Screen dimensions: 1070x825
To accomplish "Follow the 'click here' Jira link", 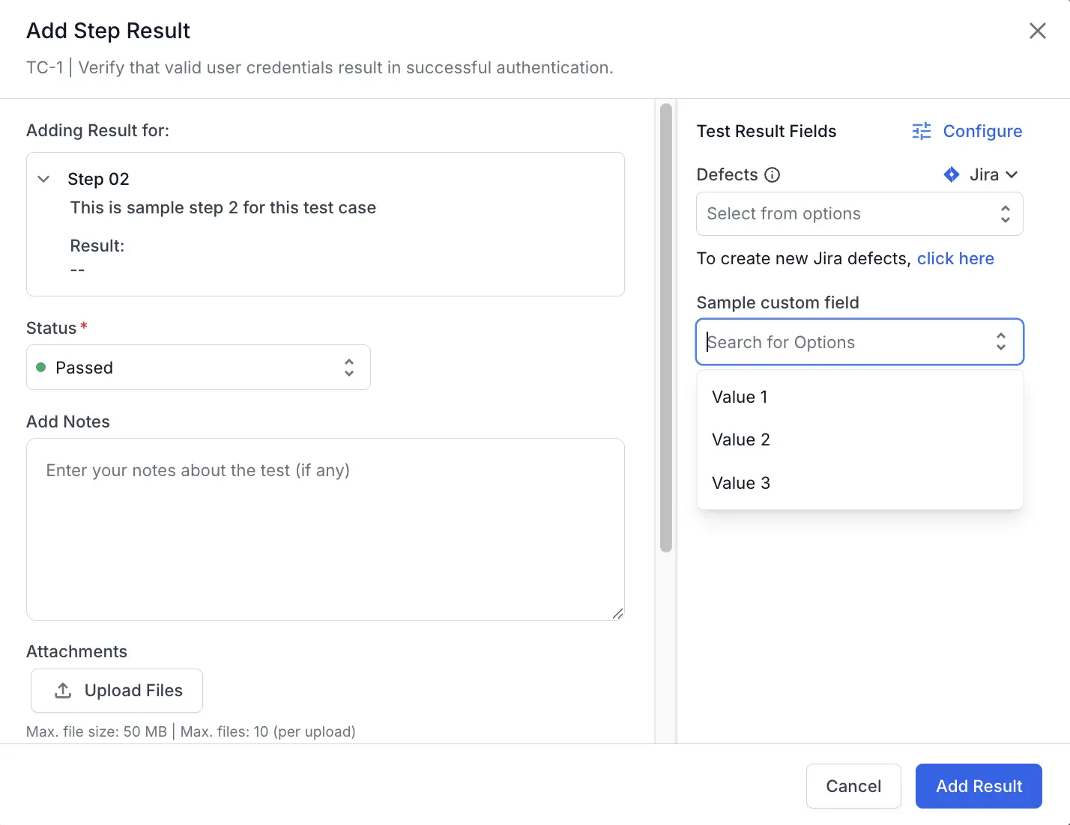I will click(955, 258).
